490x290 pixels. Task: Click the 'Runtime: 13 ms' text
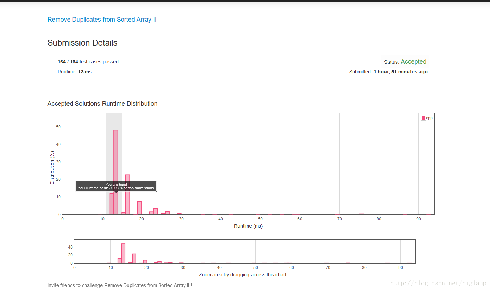click(75, 72)
